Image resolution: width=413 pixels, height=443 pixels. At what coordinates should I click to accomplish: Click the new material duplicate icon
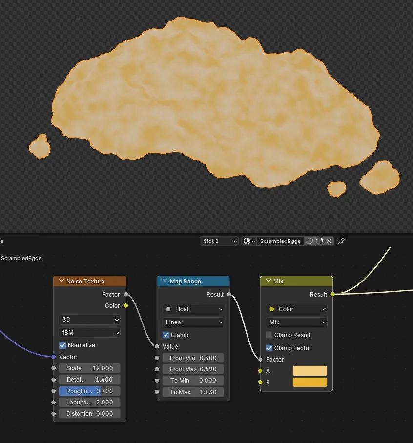(319, 241)
